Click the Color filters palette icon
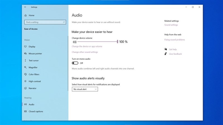The width and height of the screenshot is (223, 125). (25, 74)
